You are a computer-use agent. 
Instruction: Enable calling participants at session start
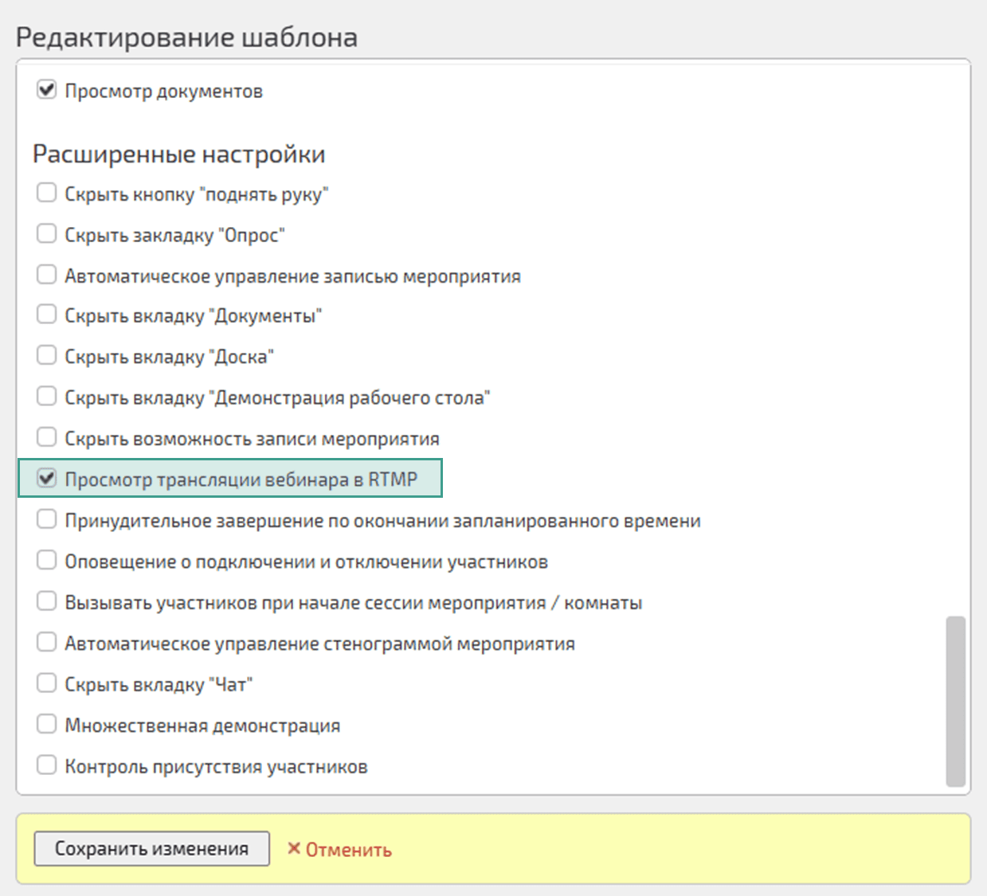(46, 601)
